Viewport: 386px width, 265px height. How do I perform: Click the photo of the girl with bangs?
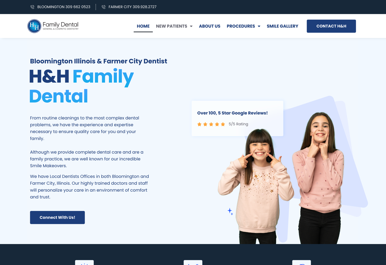(x=256, y=187)
